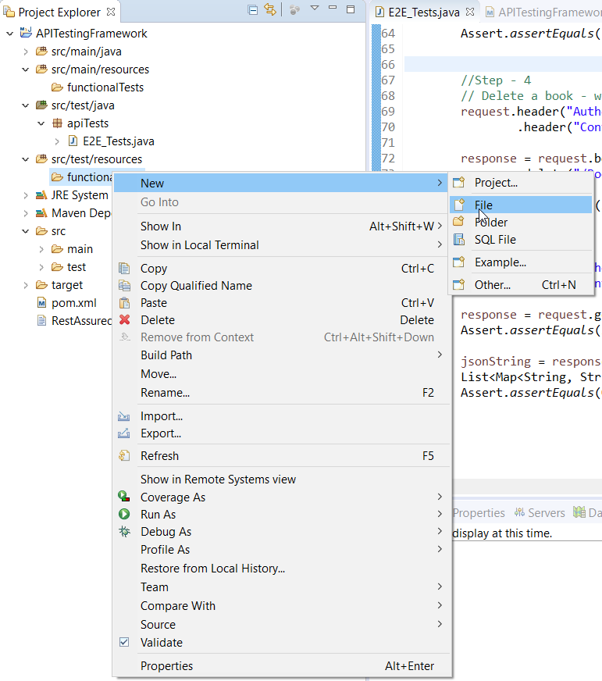The image size is (602, 681).
Task: Select functionalTests under src/main/resources
Action: tap(105, 87)
